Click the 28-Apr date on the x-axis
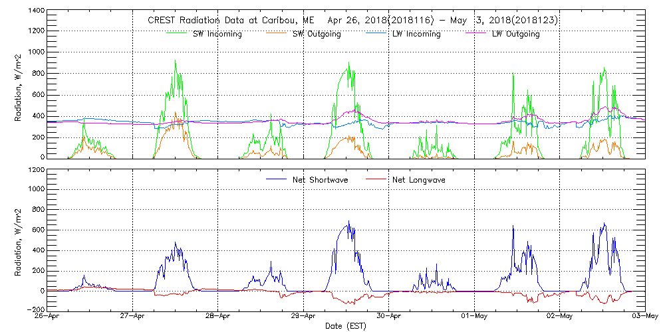 coord(219,317)
